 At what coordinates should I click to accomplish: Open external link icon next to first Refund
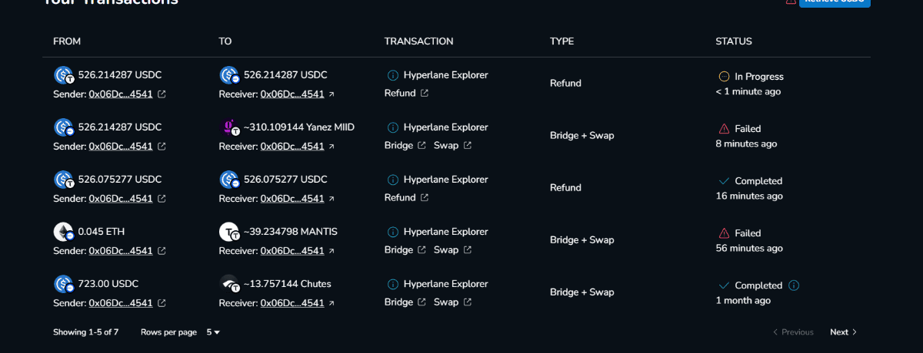[425, 94]
